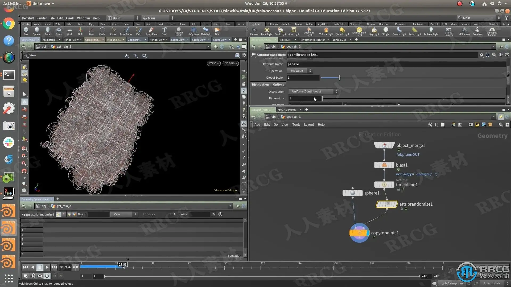Click the global animation range slider
511x287 pixels.
262,276
